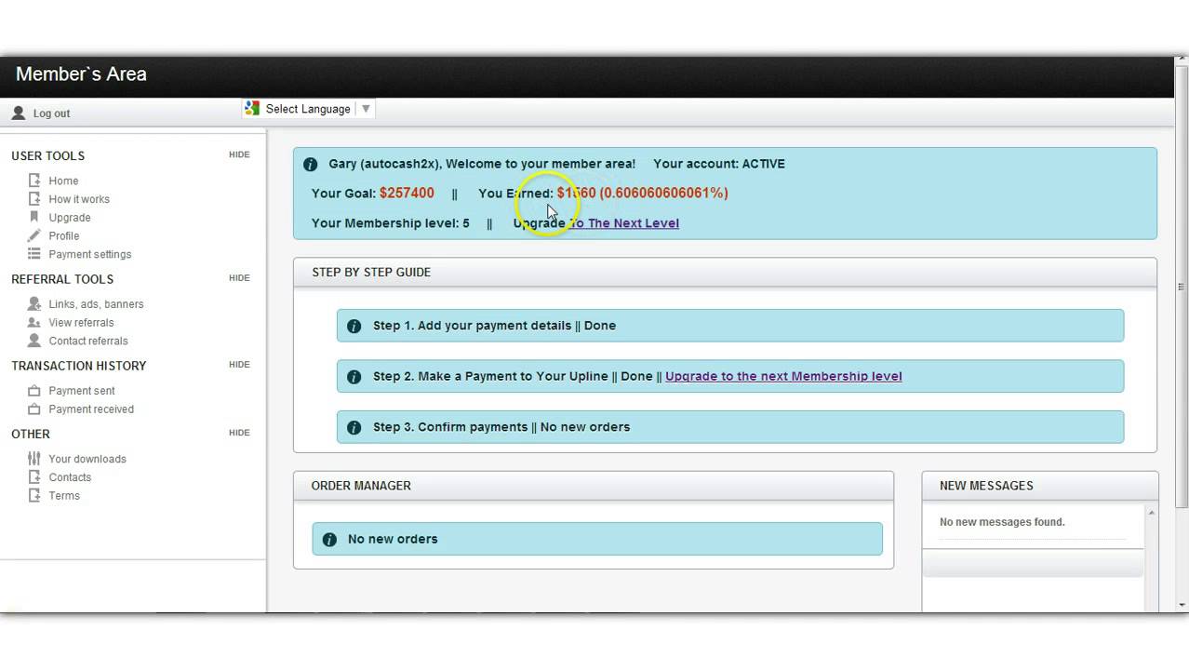Open the Terms link
The image size is (1189, 670).
pyautogui.click(x=64, y=496)
